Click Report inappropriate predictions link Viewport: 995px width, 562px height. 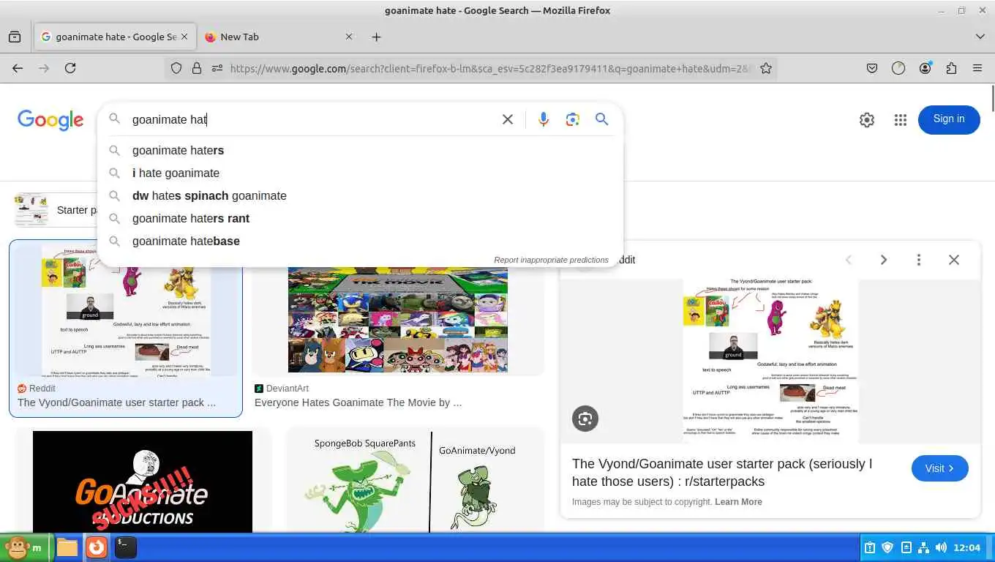[x=551, y=260]
